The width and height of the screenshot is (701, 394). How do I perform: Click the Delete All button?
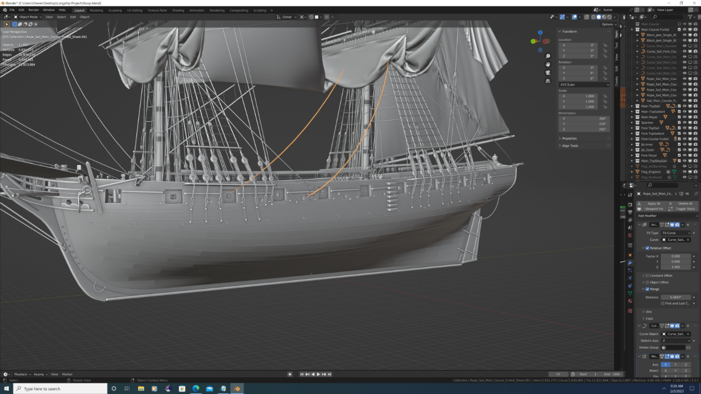(683, 204)
